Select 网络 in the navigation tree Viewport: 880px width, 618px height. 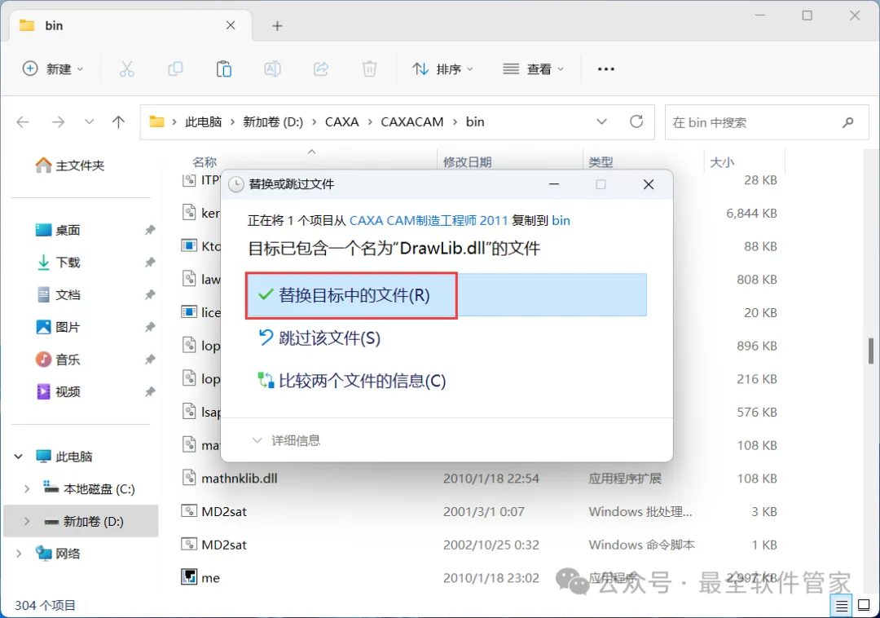pyautogui.click(x=58, y=554)
